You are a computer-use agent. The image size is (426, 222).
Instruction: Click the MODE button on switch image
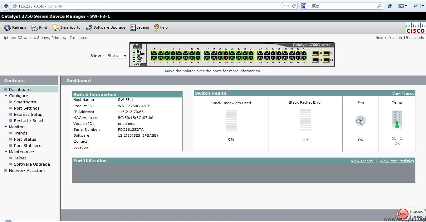point(143,64)
